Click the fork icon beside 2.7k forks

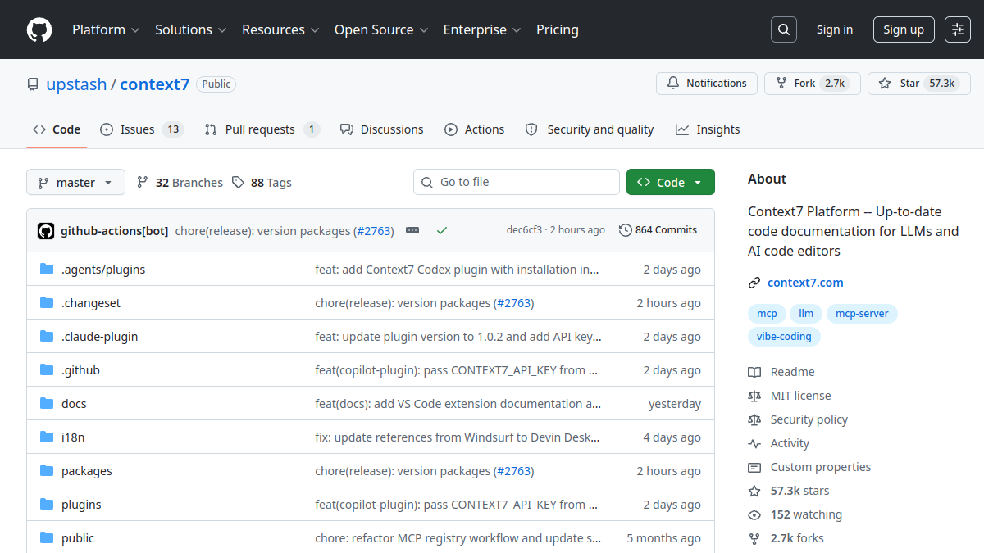(754, 538)
